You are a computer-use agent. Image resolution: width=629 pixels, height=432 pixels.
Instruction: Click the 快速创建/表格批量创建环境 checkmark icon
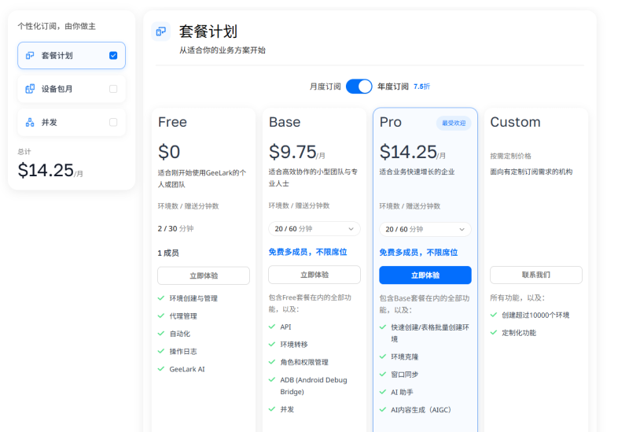tap(383, 327)
